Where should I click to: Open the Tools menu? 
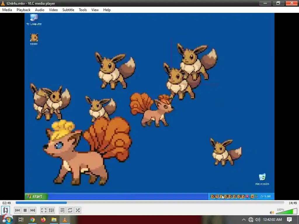click(83, 10)
